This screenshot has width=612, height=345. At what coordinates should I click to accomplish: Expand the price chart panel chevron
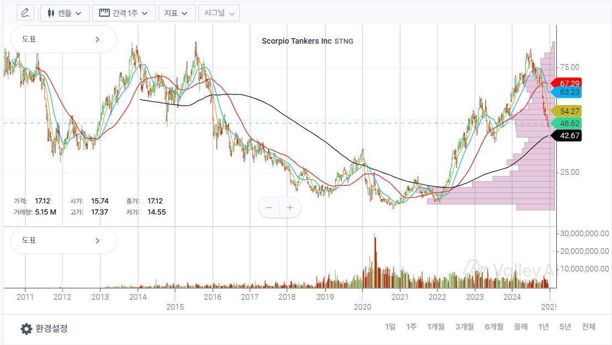(97, 39)
